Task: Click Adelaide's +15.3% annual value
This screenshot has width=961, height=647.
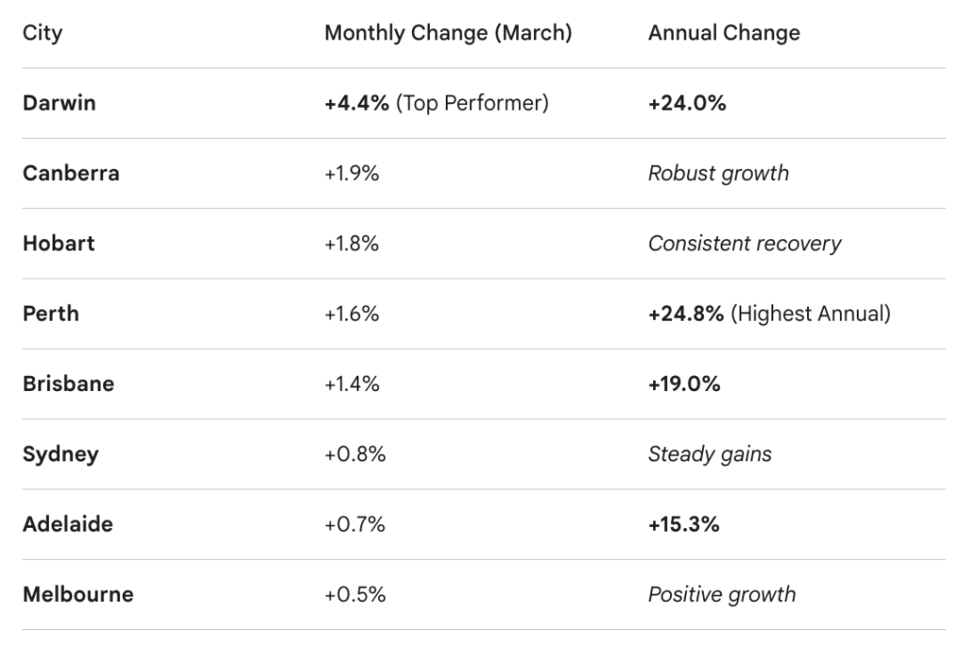Action: coord(684,524)
